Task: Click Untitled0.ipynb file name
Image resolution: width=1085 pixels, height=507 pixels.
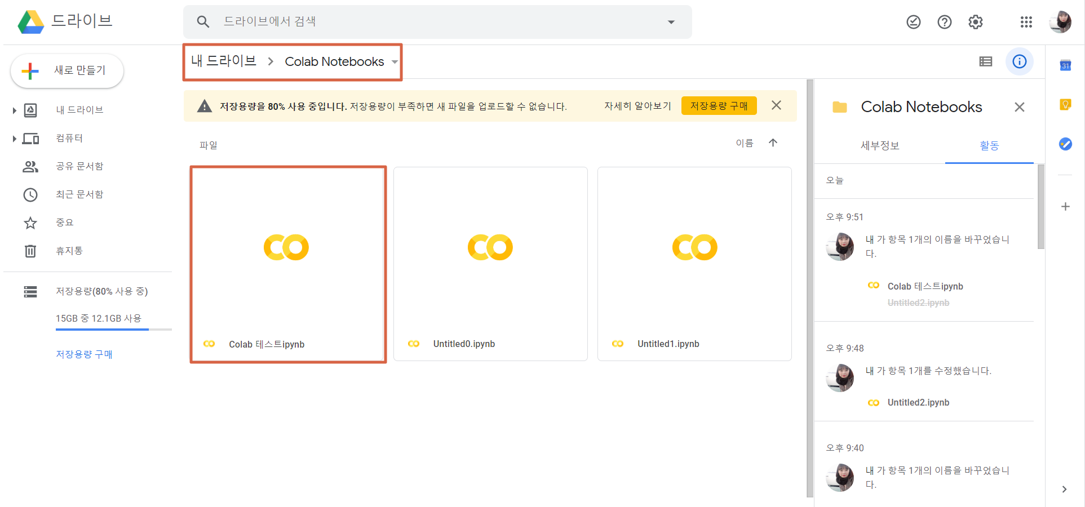Action: [x=464, y=344]
